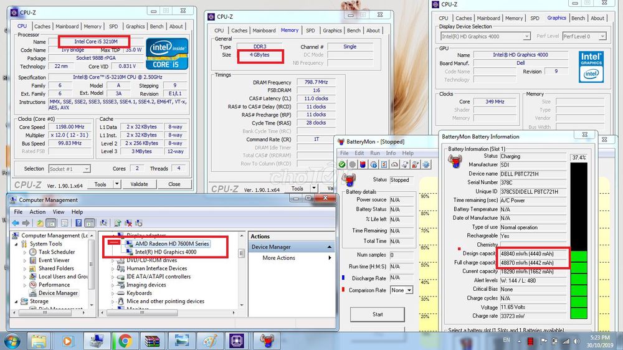The image size is (623, 350).
Task: Open WinRAR from the taskbar
Action: 153,341
